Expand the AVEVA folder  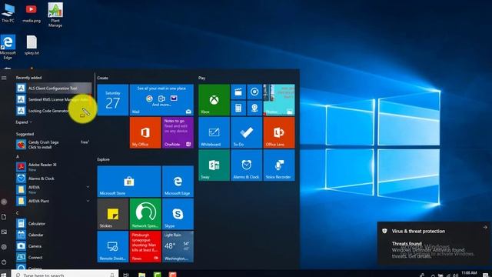tap(54, 189)
